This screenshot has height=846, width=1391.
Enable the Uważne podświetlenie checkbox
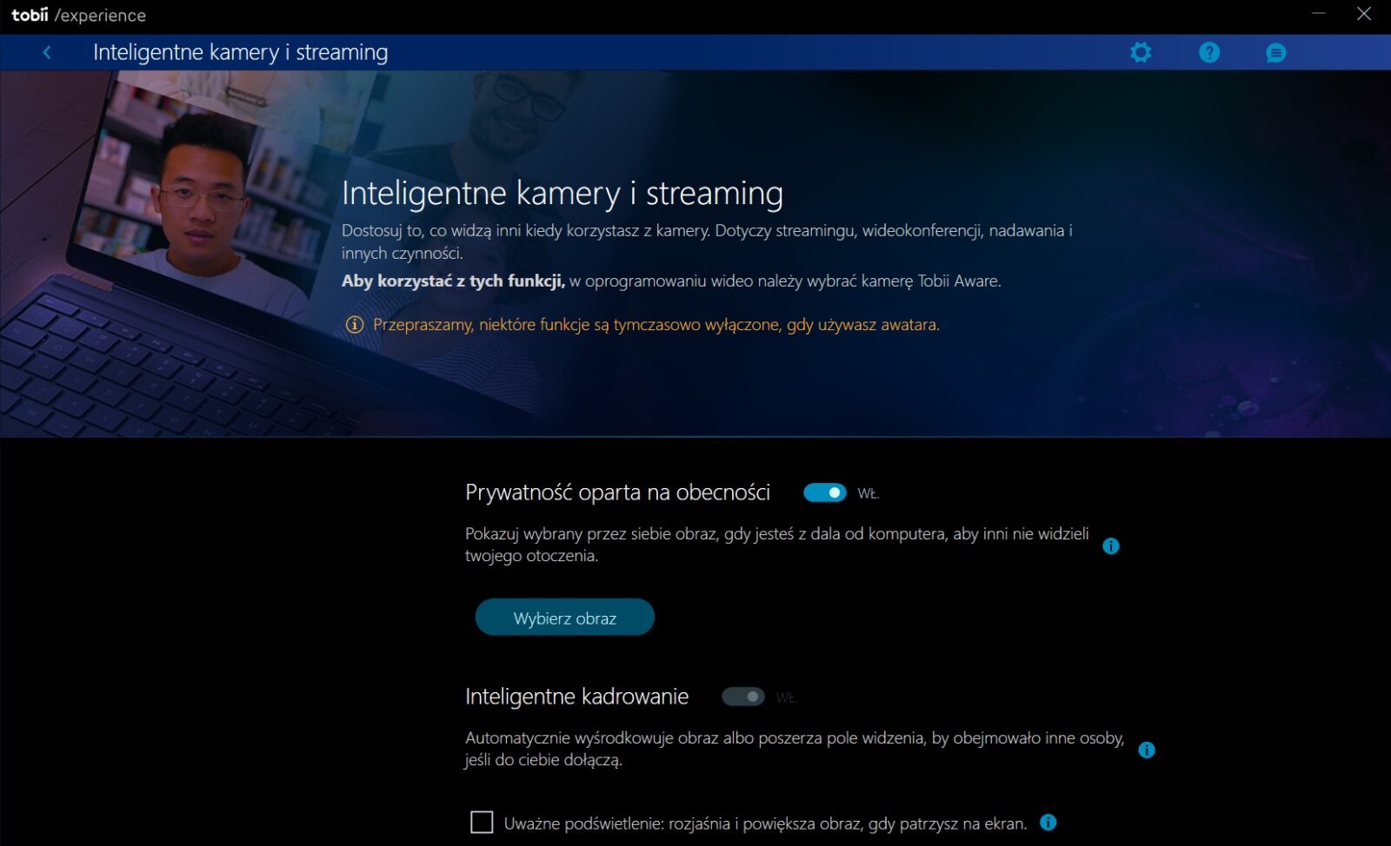pyautogui.click(x=482, y=822)
